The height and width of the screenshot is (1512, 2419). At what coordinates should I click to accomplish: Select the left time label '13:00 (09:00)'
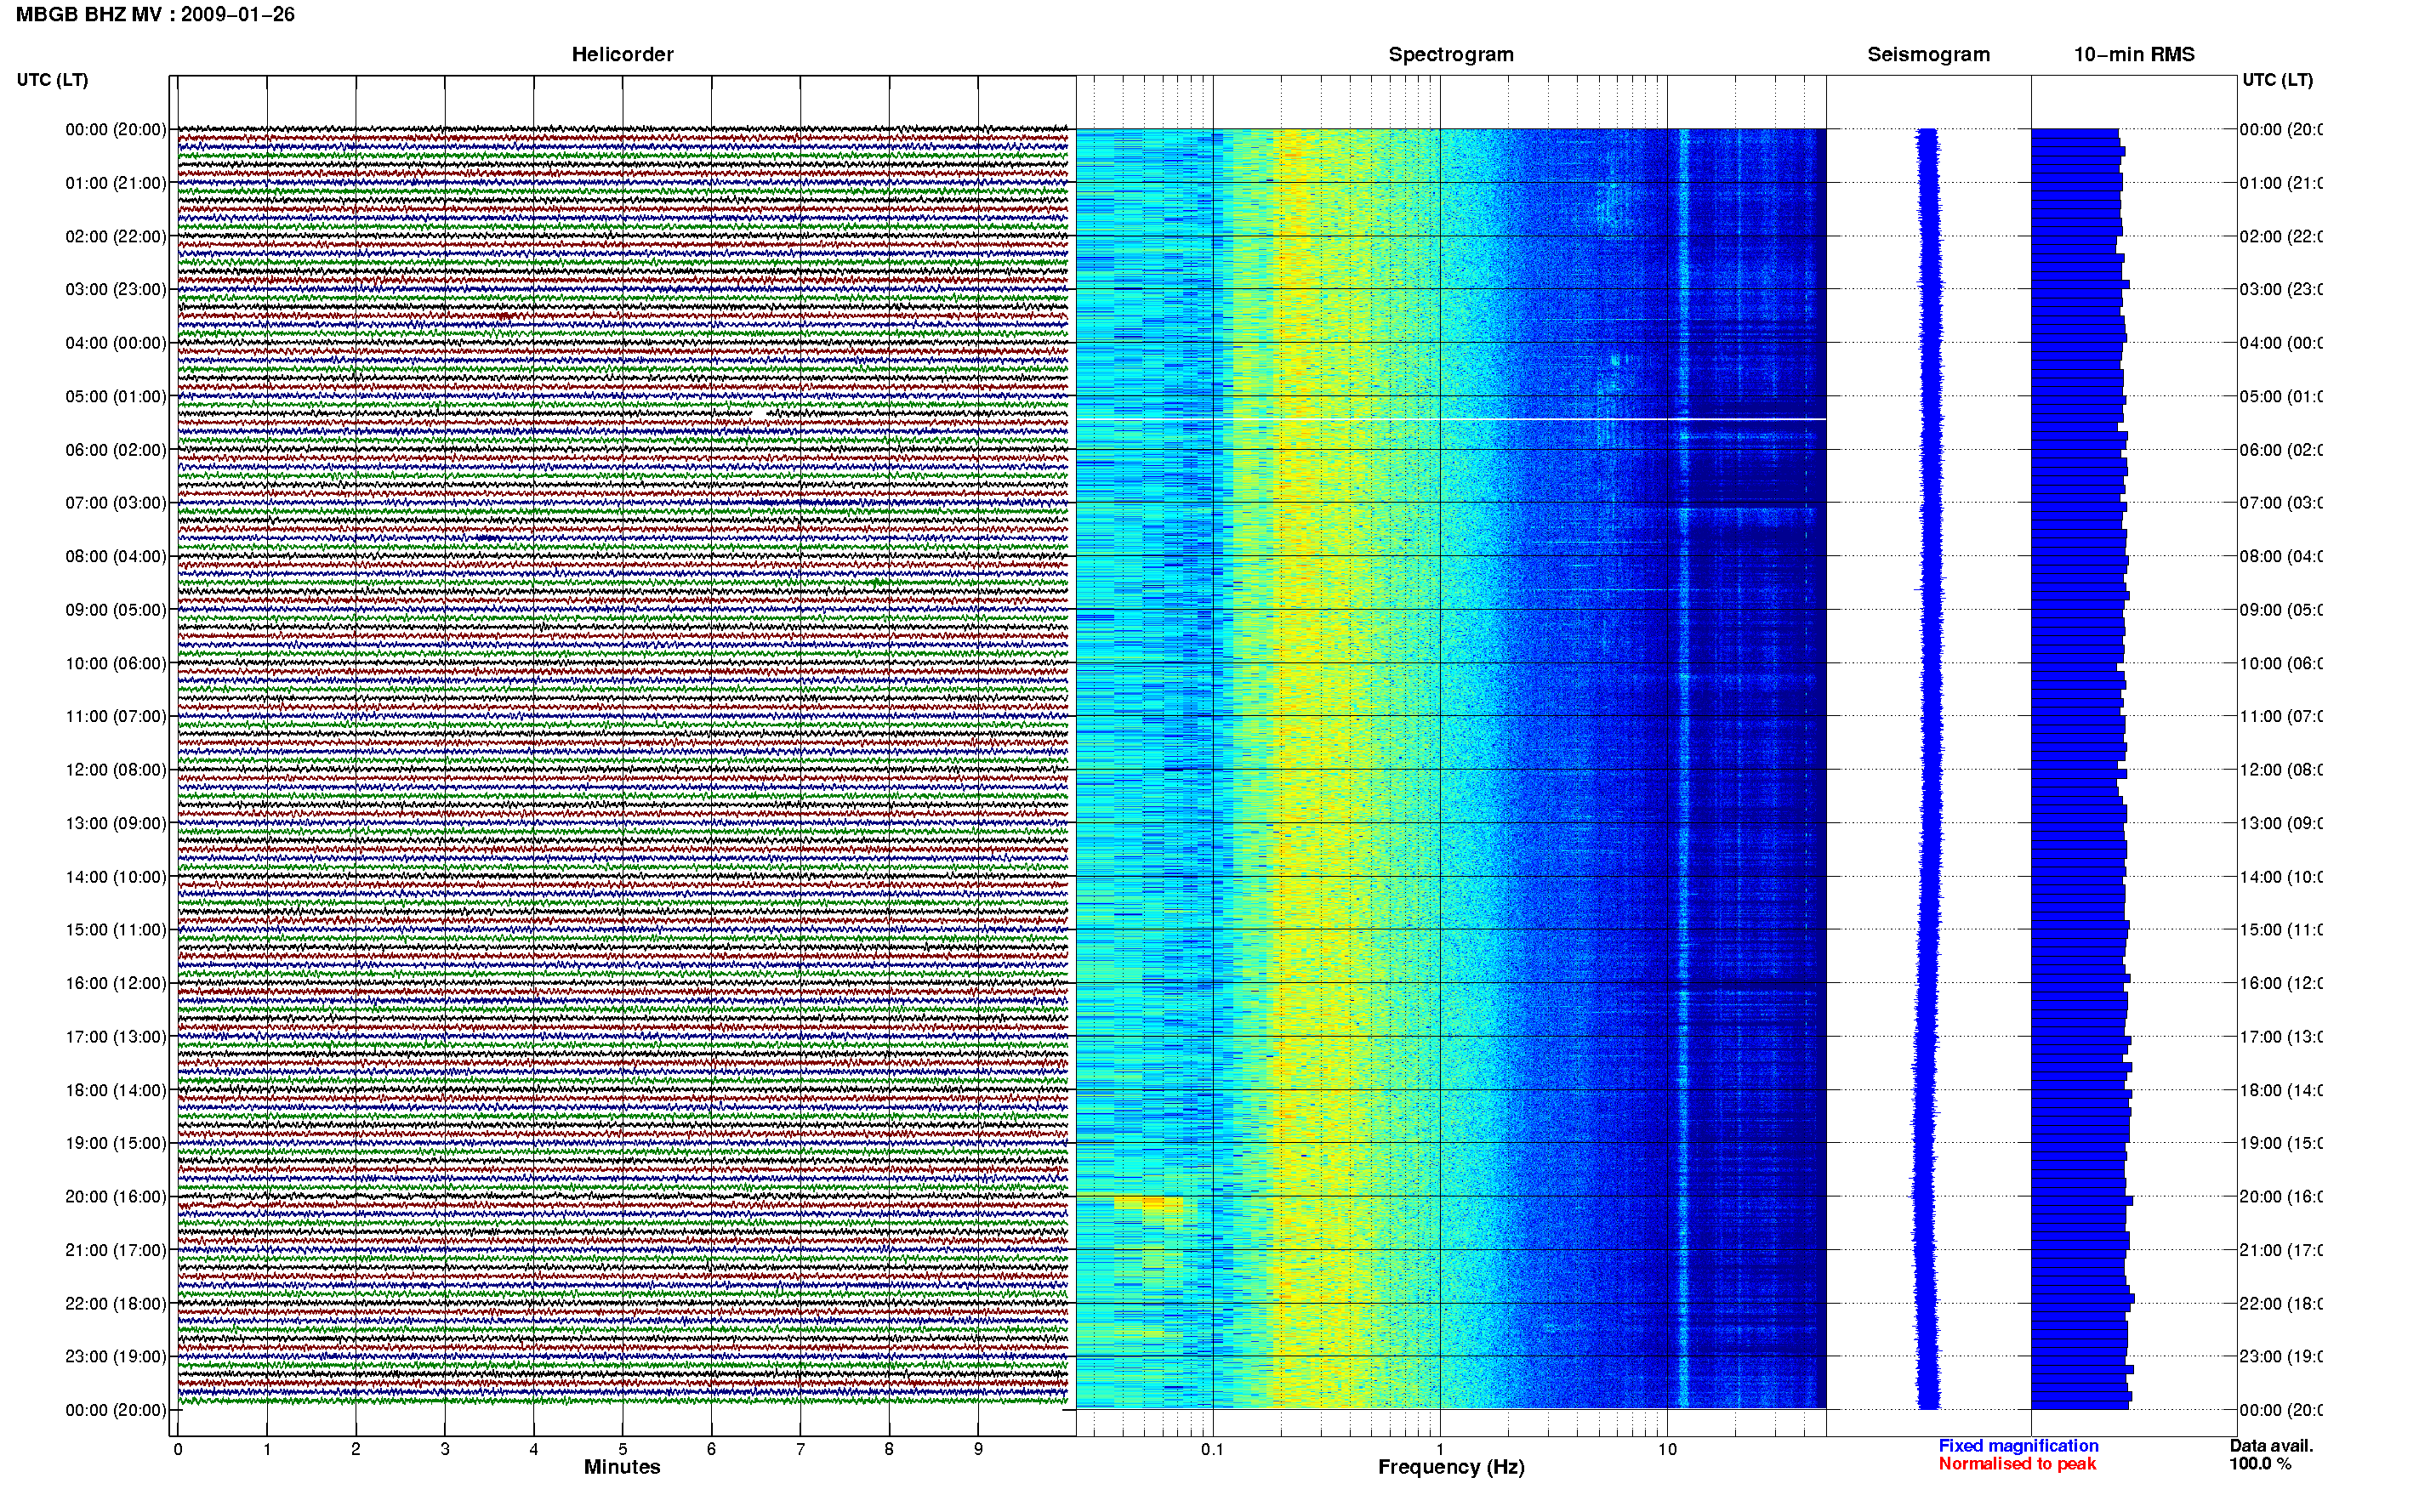click(116, 823)
